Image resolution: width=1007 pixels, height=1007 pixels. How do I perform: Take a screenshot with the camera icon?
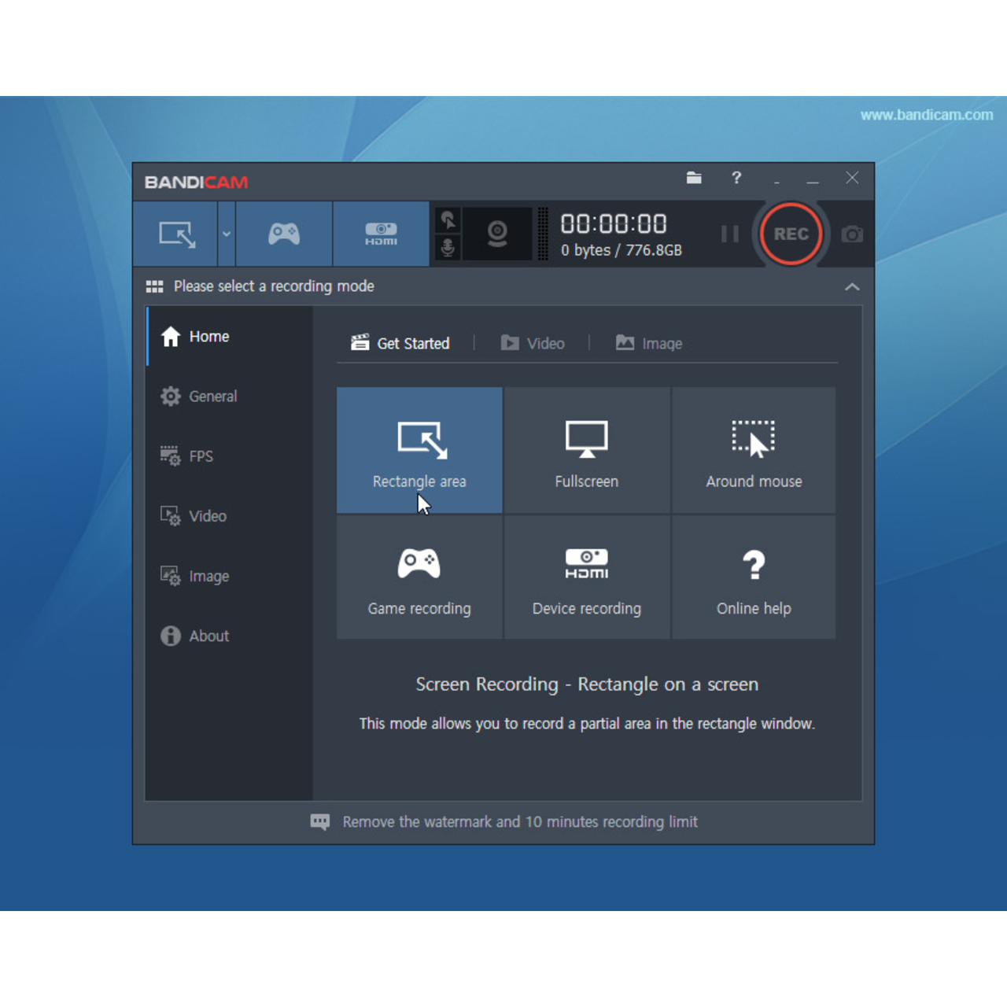tap(852, 234)
